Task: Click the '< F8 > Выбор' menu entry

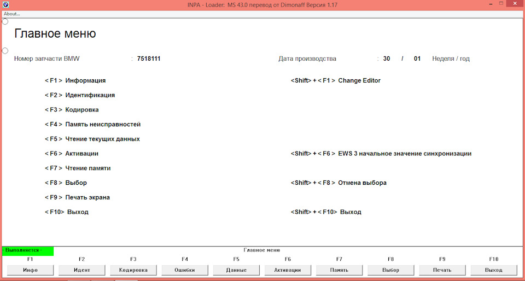Action: tap(66, 183)
